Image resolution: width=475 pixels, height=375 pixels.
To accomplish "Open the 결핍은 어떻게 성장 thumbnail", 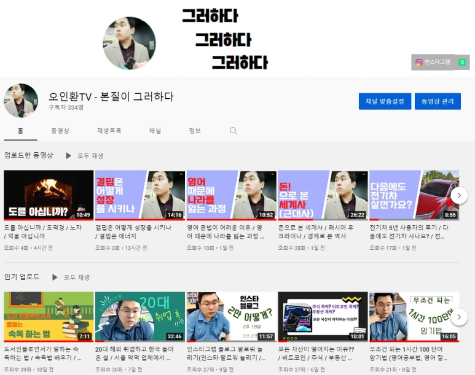I will tap(140, 195).
